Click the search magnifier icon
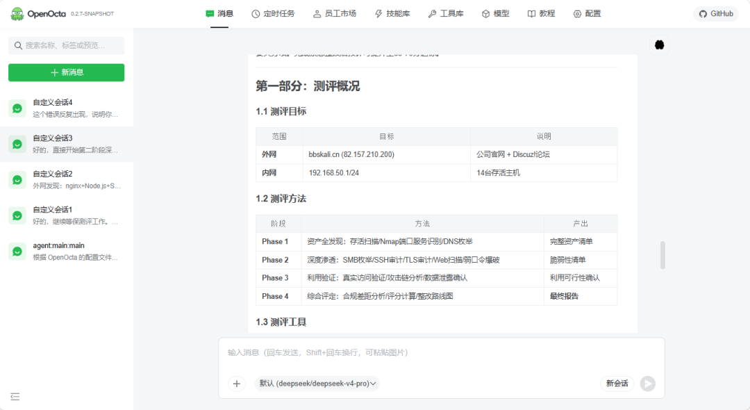This screenshot has width=750, height=410. [18, 45]
